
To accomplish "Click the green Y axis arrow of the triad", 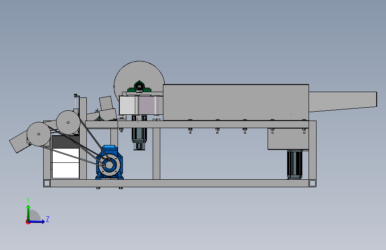I will tap(28, 213).
